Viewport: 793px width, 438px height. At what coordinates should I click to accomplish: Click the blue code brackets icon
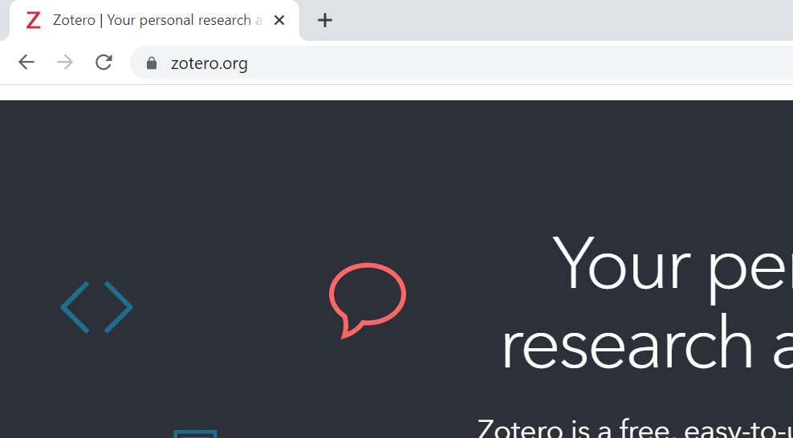click(96, 307)
